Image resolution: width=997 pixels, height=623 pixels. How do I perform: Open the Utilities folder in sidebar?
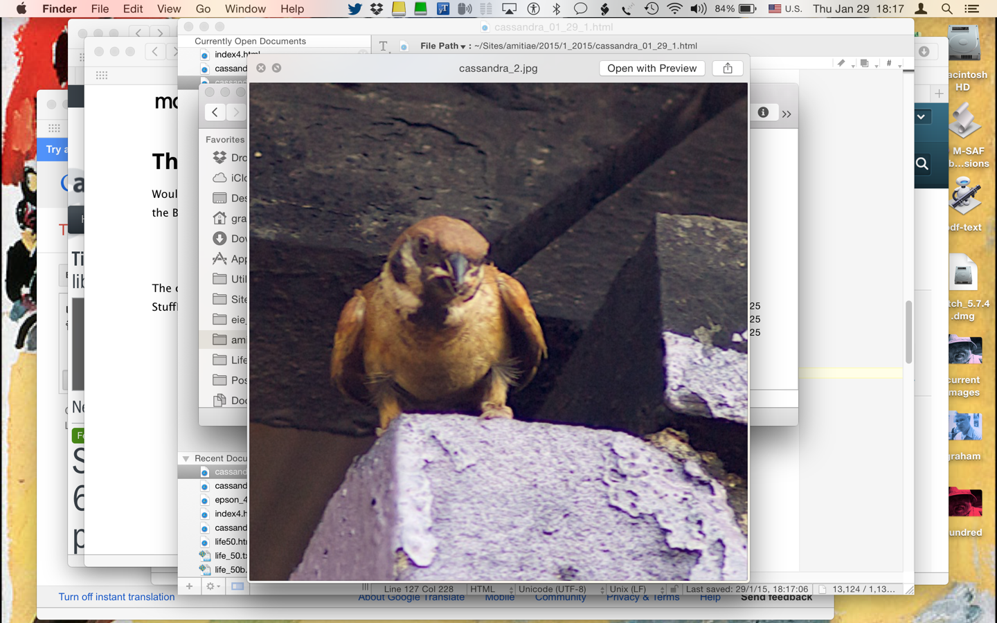pyautogui.click(x=230, y=279)
